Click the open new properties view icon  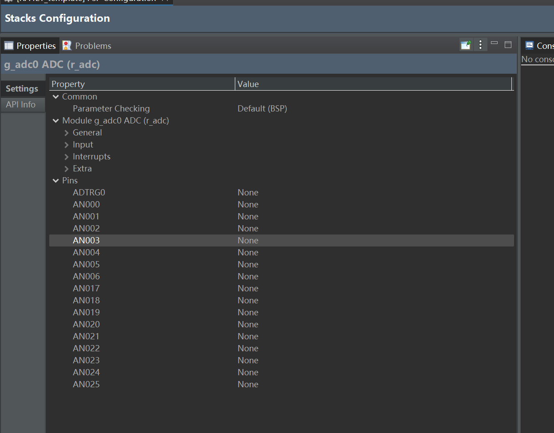[x=466, y=45]
